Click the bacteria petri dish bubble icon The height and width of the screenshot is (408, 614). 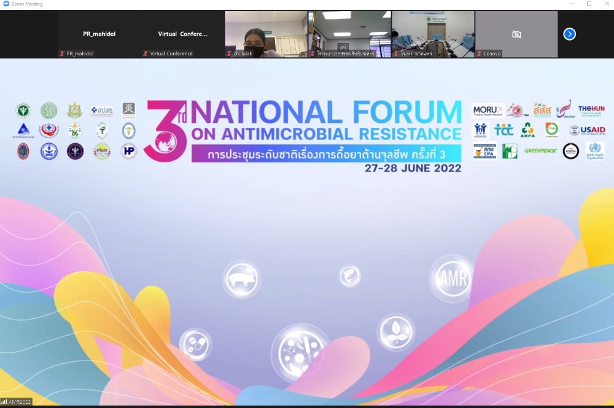300,352
